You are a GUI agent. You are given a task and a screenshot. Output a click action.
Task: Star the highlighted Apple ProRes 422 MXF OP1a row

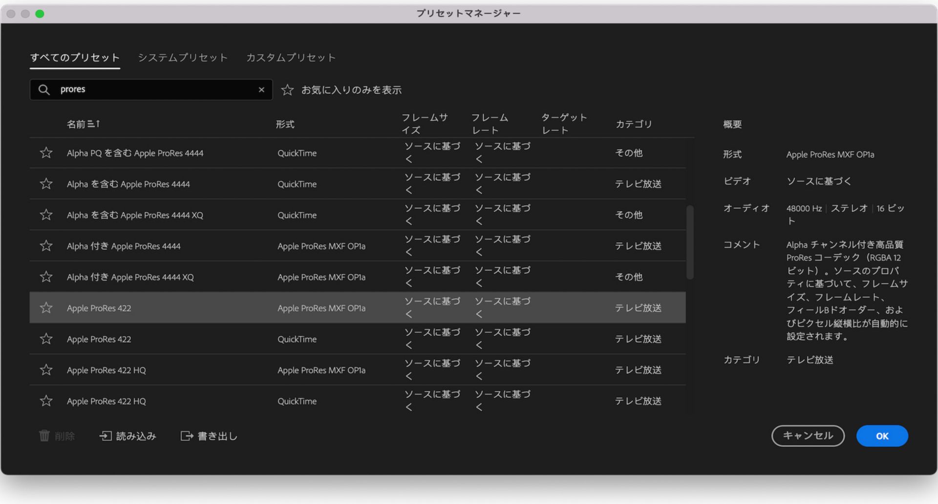tap(46, 307)
